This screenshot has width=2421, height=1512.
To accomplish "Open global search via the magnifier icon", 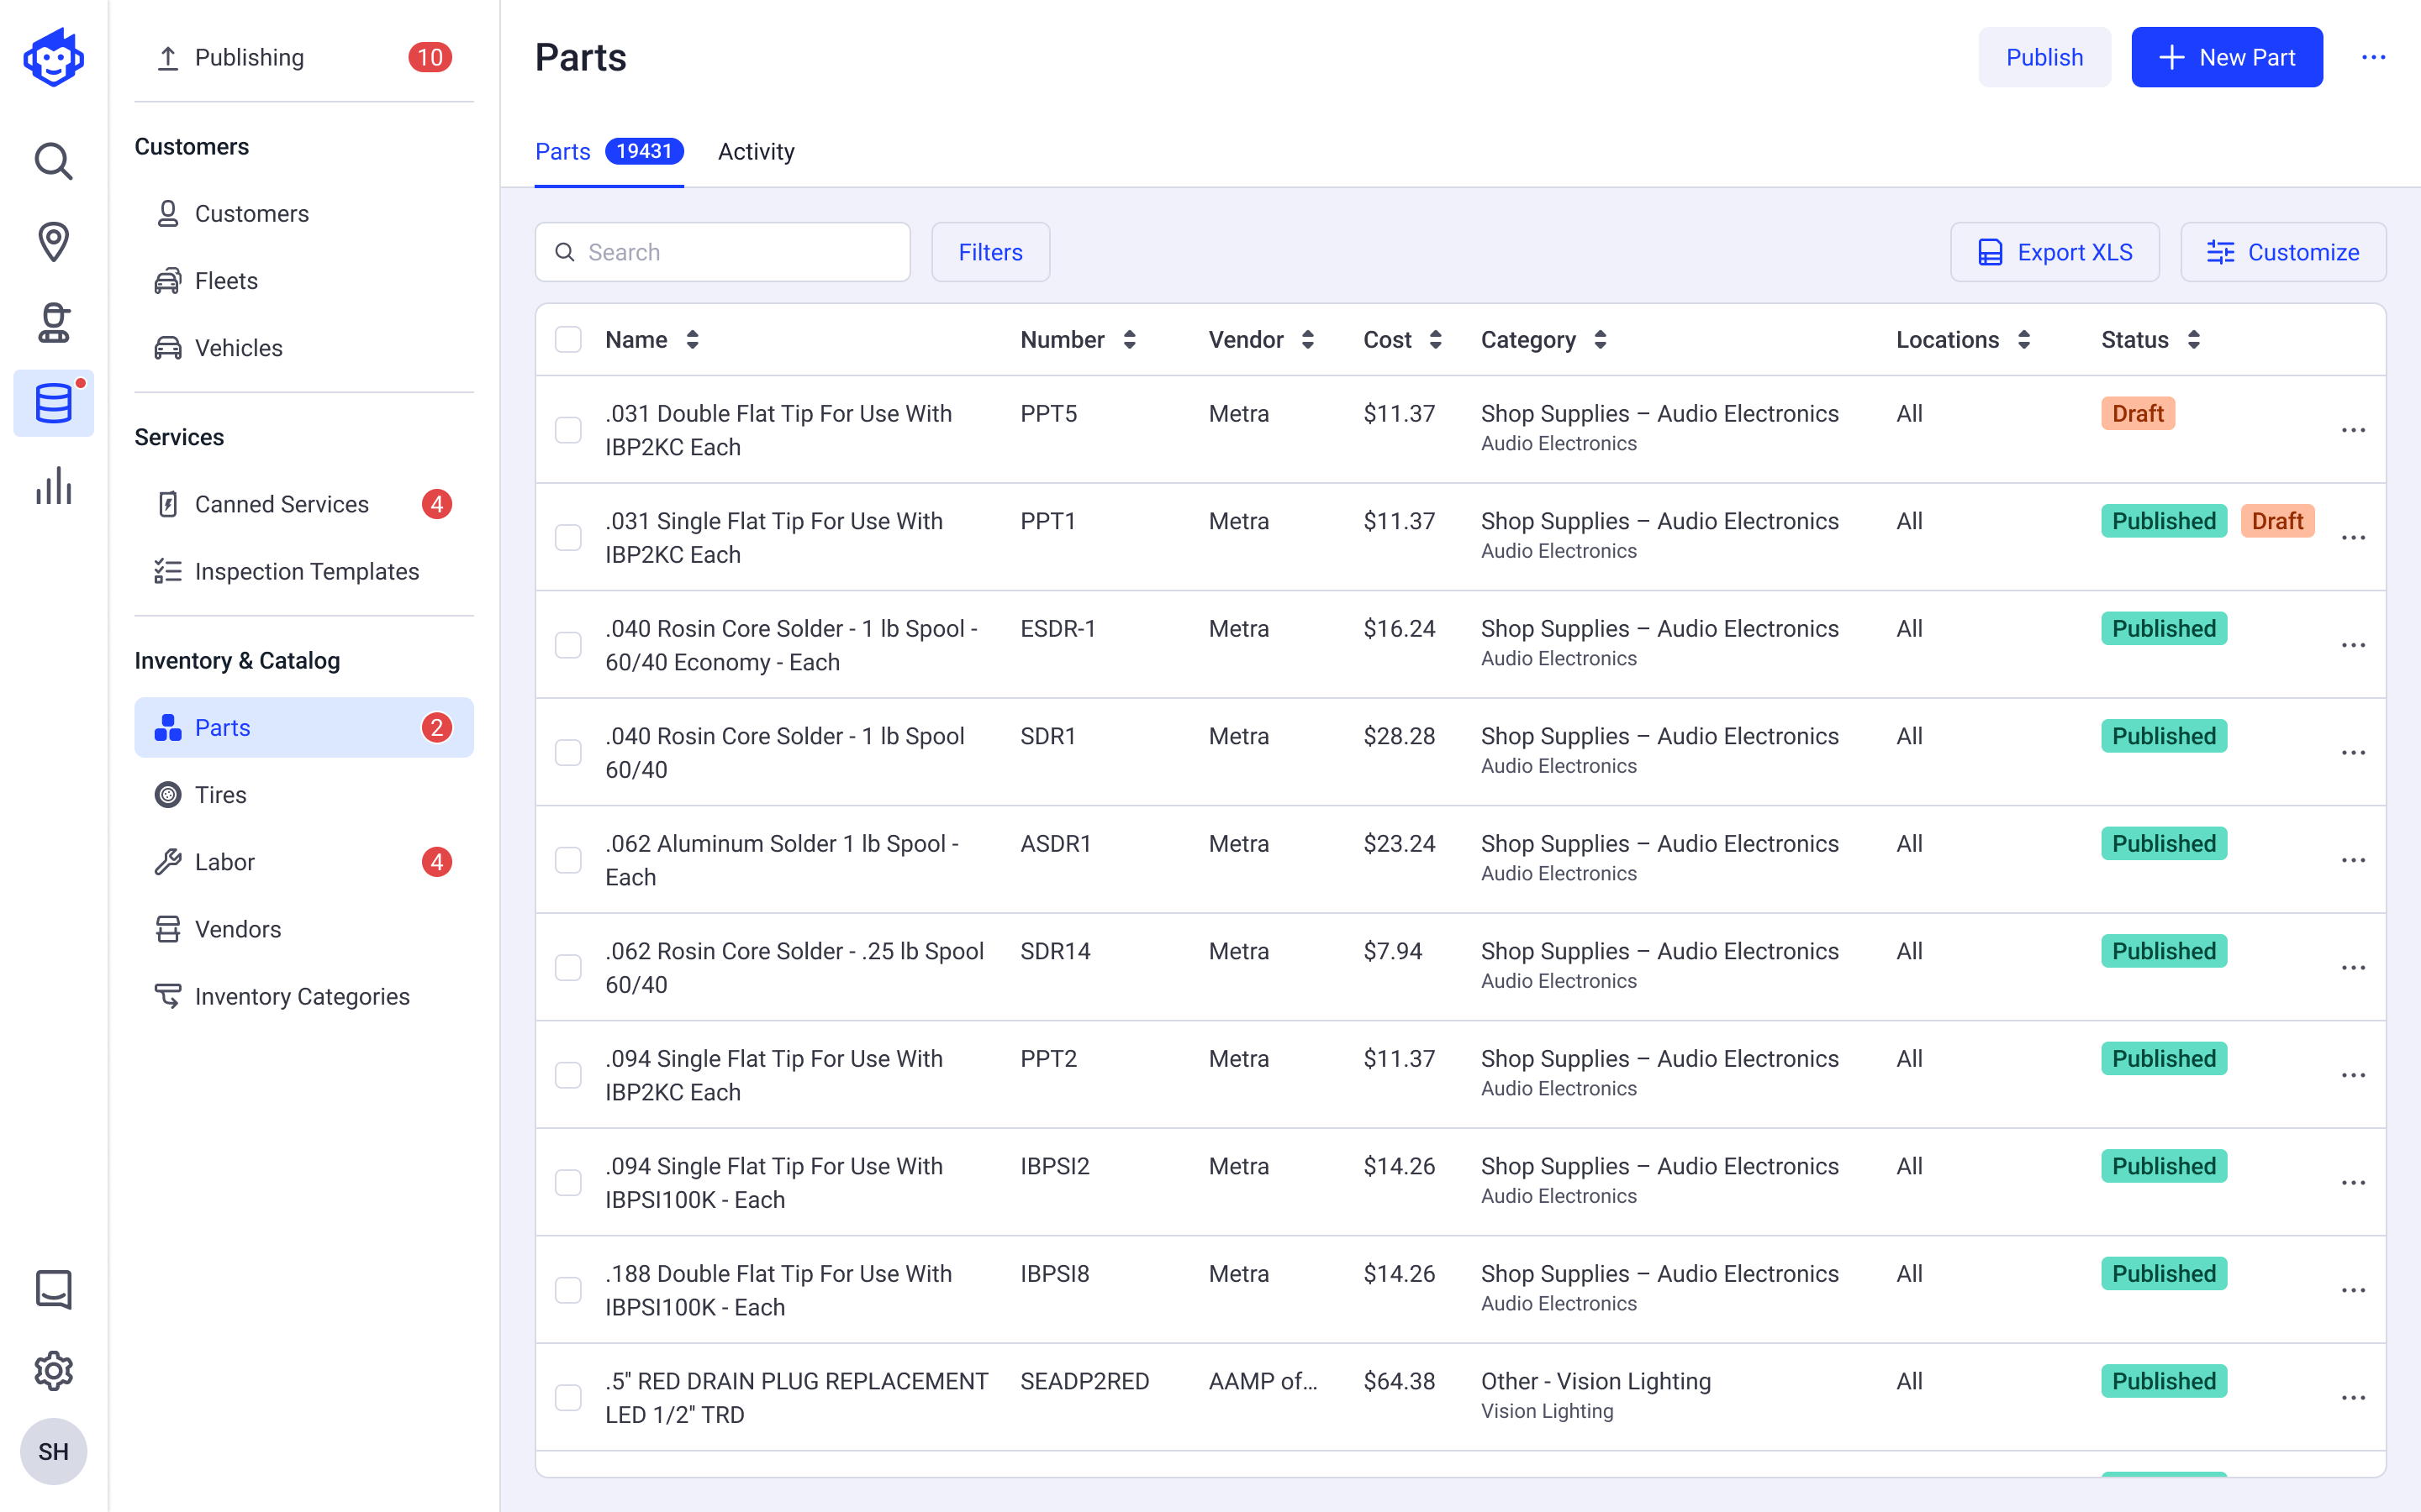I will 53,161.
